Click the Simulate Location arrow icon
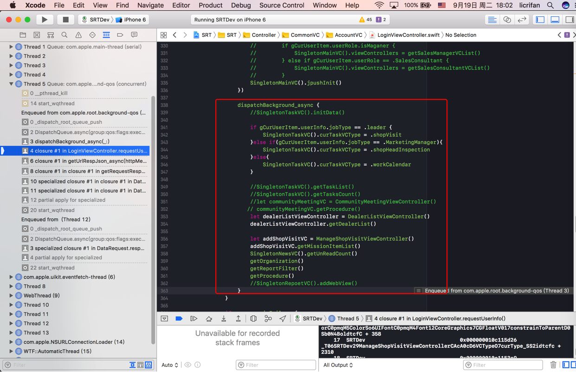The image size is (576, 372). point(283,319)
